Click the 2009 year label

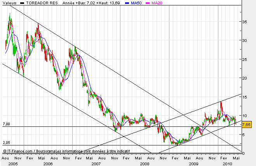point(193,164)
